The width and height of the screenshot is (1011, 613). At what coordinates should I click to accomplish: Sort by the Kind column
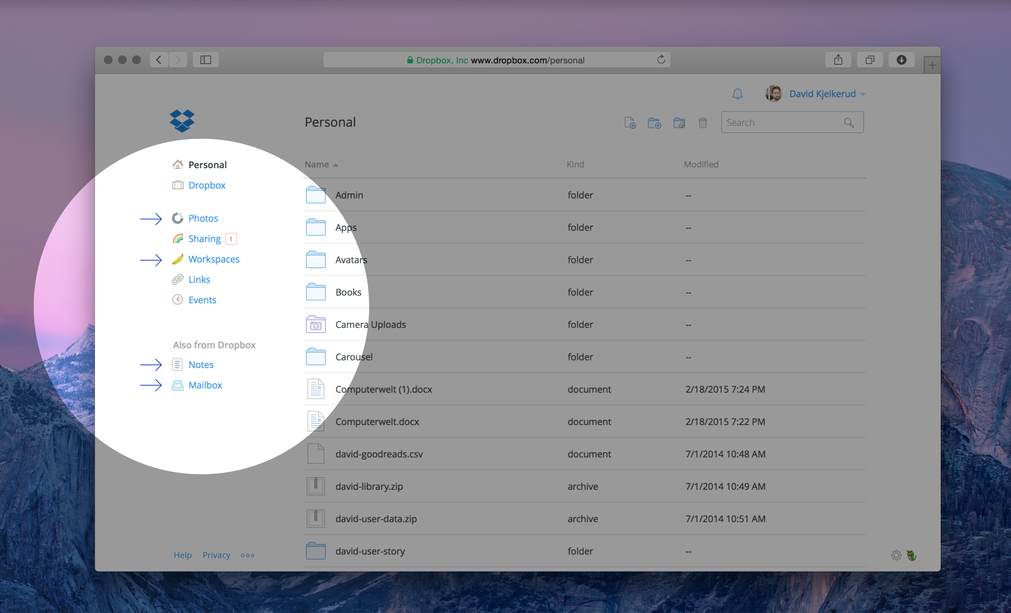pyautogui.click(x=575, y=165)
